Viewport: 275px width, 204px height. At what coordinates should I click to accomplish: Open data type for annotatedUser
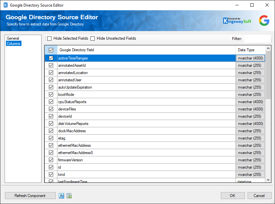(250, 80)
